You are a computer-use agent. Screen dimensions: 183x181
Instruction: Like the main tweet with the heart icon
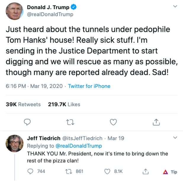(x=113, y=122)
